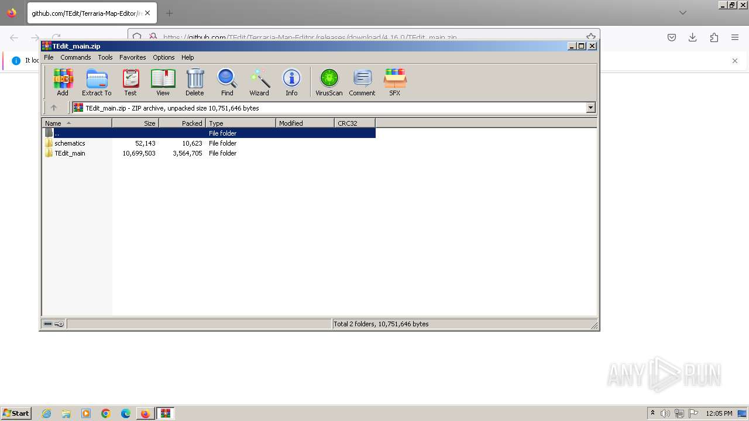This screenshot has height=421, width=749.
Task: Sort list by Type column header
Action: click(x=240, y=123)
